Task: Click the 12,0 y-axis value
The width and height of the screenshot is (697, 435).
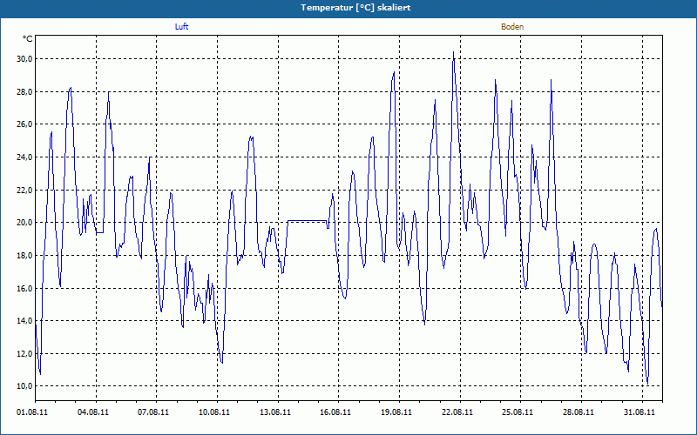Action: coord(25,353)
